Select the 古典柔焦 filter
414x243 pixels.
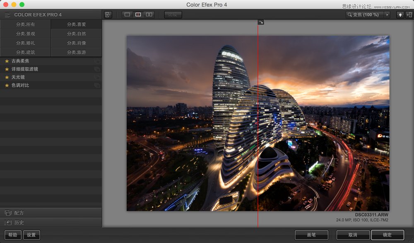[51, 61]
